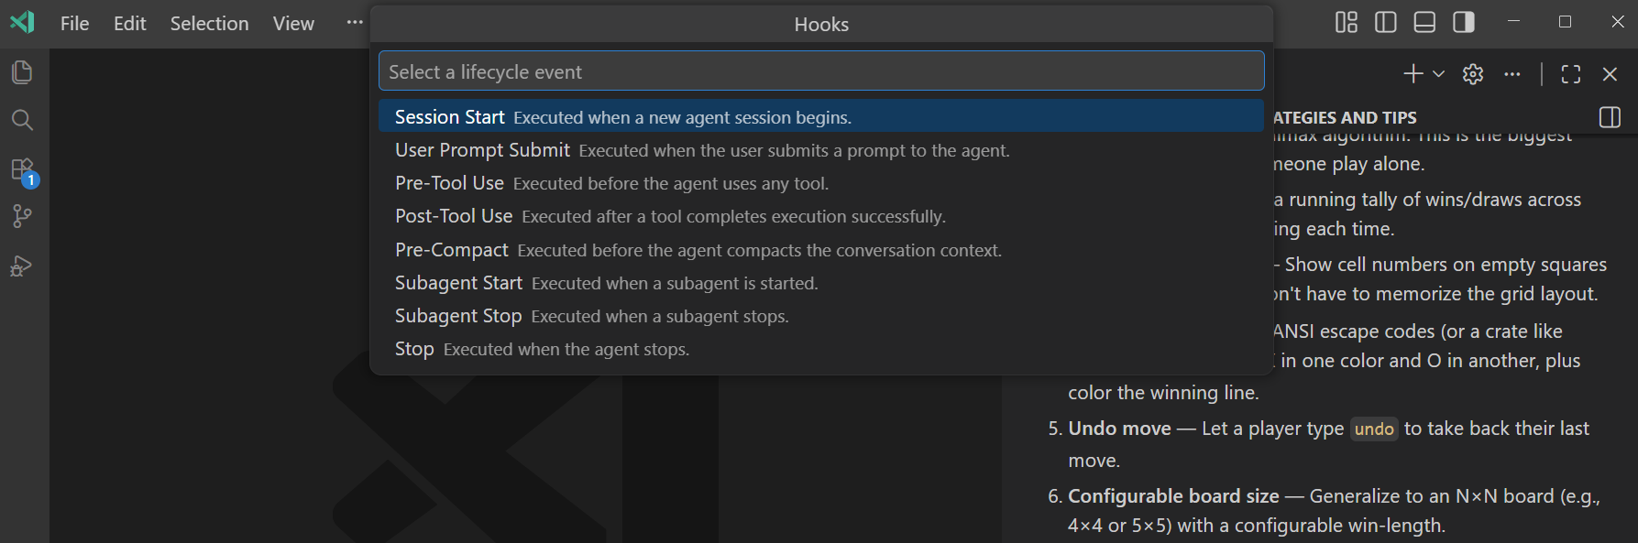Toggle the primary sidebar visibility
This screenshot has width=1638, height=543.
click(1385, 22)
